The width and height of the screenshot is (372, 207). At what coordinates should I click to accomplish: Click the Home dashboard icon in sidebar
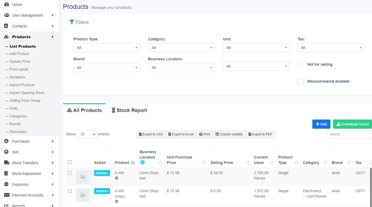click(6, 5)
